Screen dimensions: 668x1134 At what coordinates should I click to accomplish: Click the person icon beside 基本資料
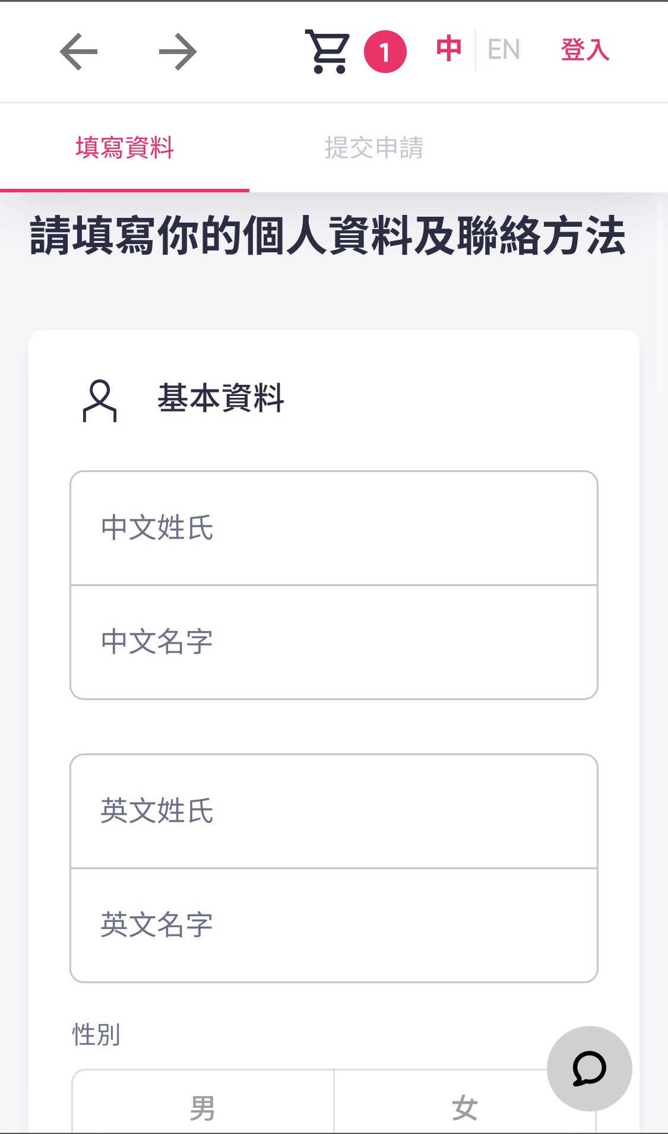coord(100,401)
